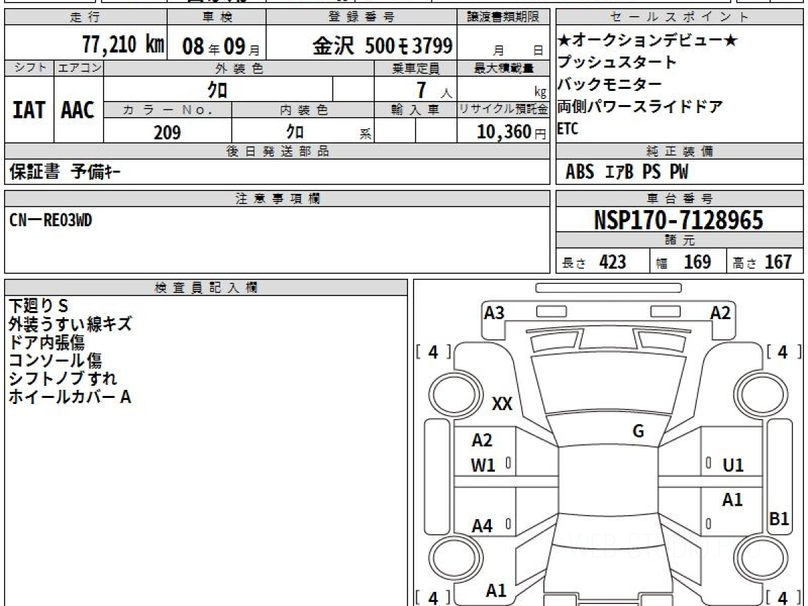
Task: Select inspector note ホイールカバーA
Action: coord(69,397)
